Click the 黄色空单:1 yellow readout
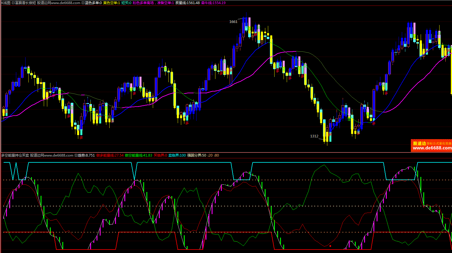Image resolution: width=452 pixels, height=253 pixels. [111, 3]
